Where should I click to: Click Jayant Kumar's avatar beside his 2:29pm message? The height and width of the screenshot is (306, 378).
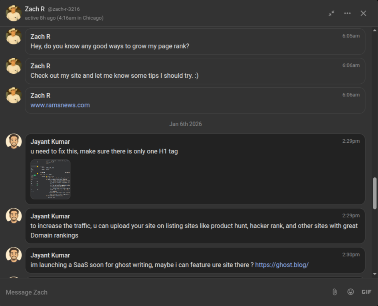[13, 141]
